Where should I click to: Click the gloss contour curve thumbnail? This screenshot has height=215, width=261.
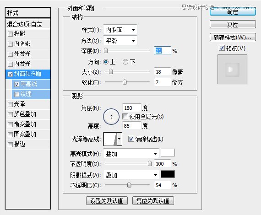click(x=110, y=139)
